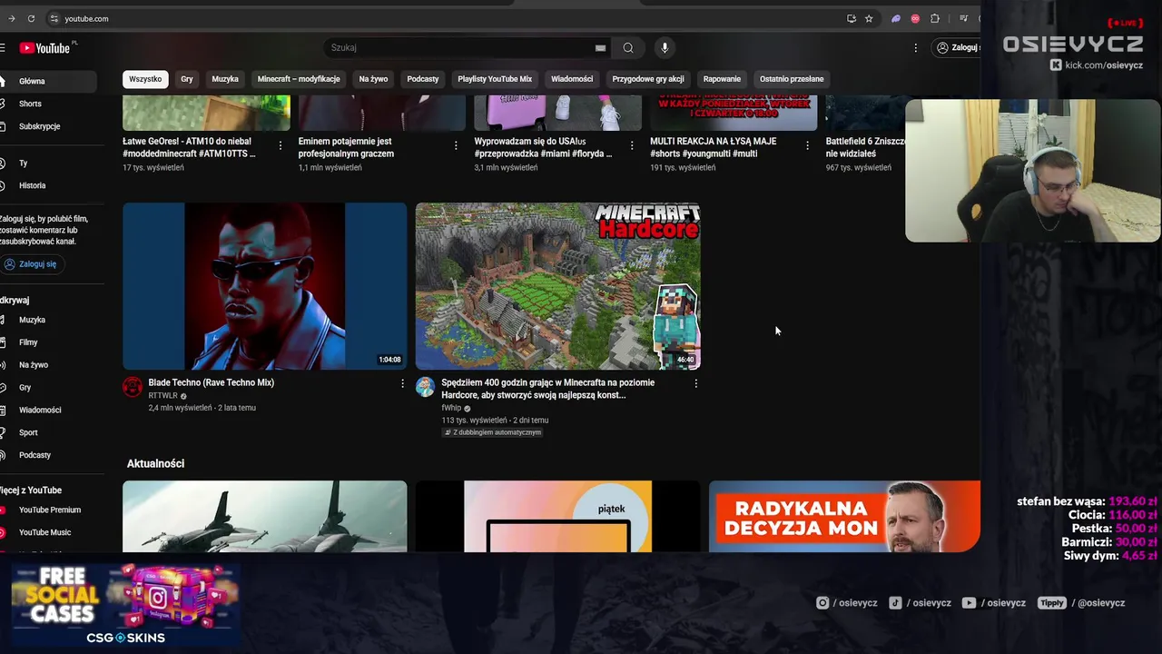1162x654 pixels.
Task: Select Przygodowe gry akcji chip
Action: coord(648,79)
